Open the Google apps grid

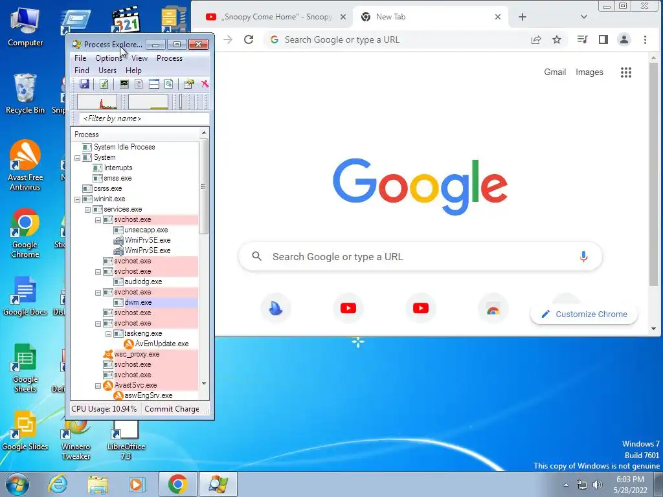(x=626, y=72)
